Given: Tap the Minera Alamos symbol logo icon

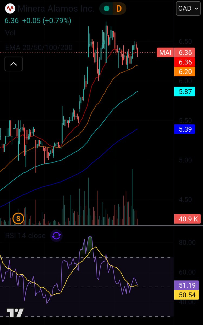Looking at the screenshot, I should pos(10,9).
